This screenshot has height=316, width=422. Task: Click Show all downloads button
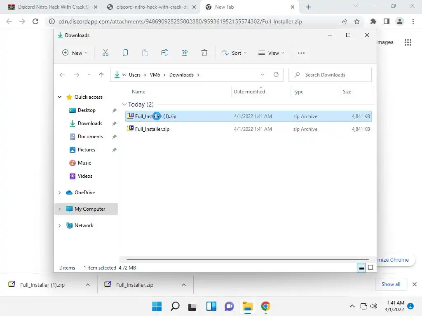(x=391, y=284)
